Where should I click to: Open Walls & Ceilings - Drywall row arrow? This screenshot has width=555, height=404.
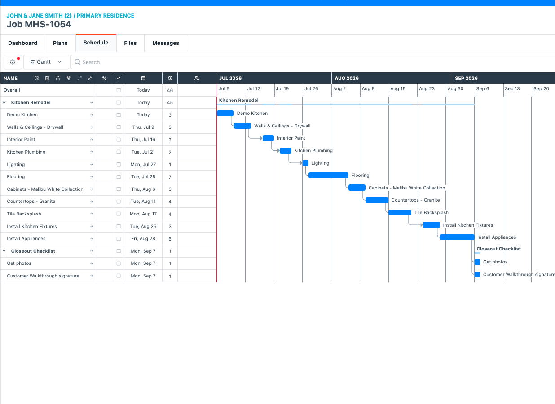[x=92, y=127]
